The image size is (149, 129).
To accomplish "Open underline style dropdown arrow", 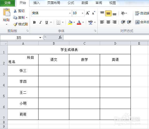I will 51,22.
